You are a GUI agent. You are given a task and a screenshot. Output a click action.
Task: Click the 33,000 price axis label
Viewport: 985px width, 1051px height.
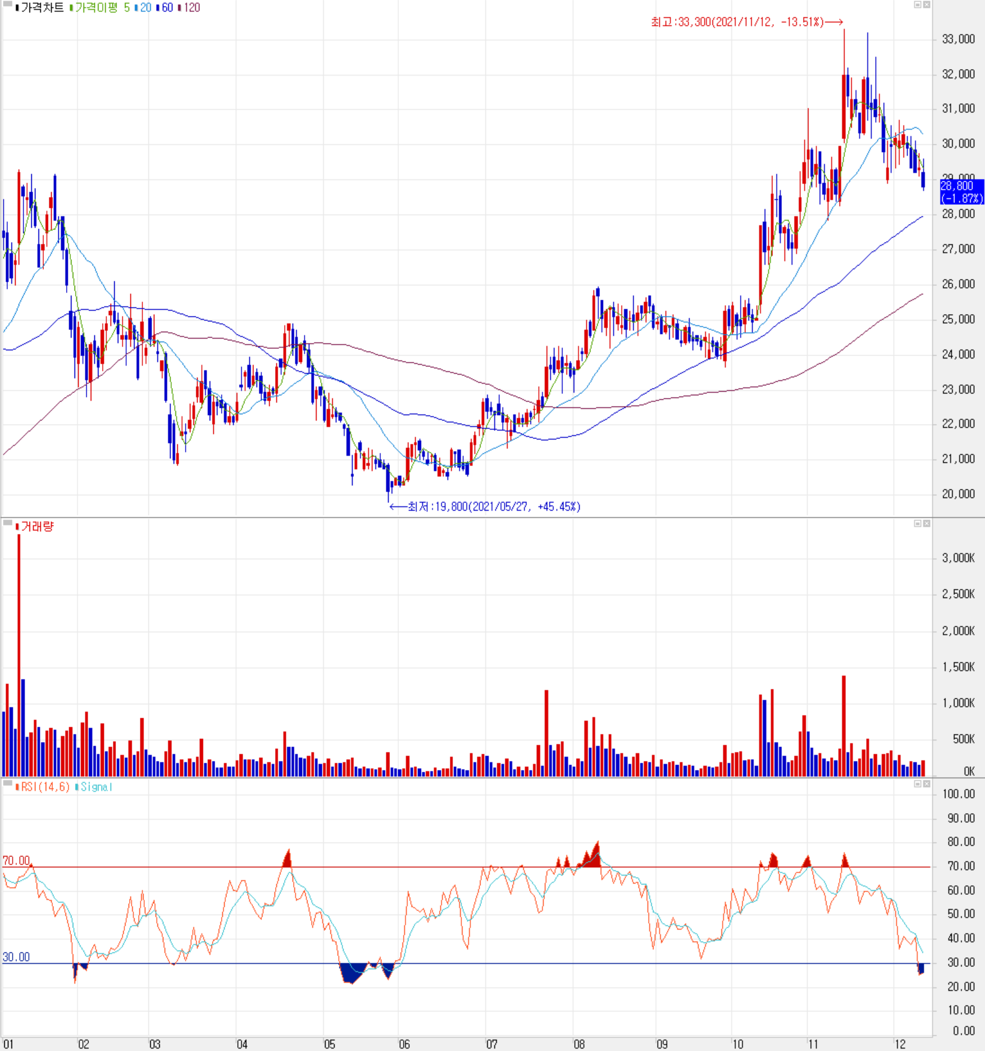958,39
